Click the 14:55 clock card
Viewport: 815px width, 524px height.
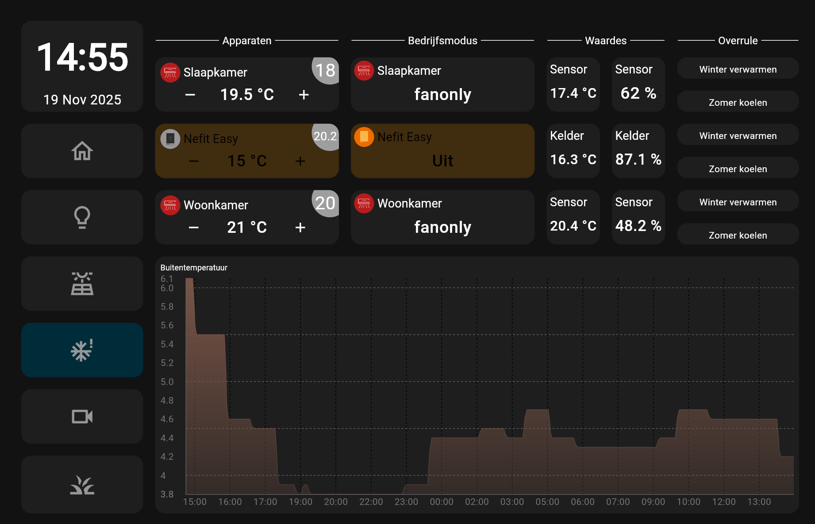pos(82,66)
